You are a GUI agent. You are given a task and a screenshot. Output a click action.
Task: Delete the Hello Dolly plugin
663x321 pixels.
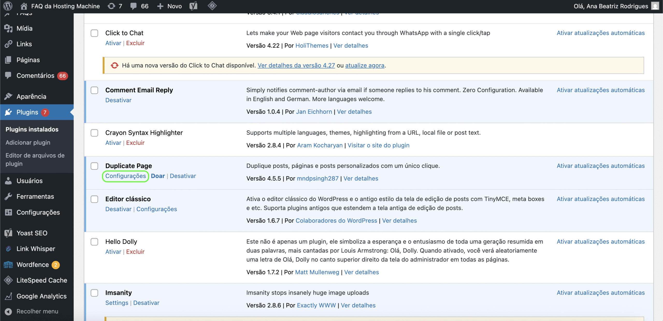point(135,252)
